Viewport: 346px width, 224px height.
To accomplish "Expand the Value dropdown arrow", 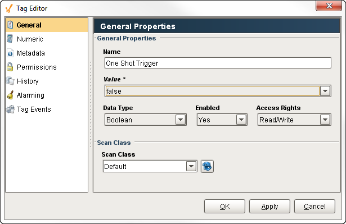I will [x=325, y=91].
